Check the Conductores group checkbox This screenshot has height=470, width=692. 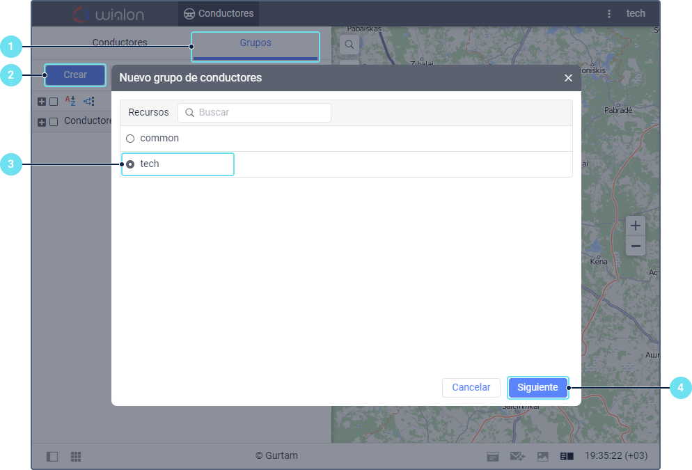click(x=54, y=122)
